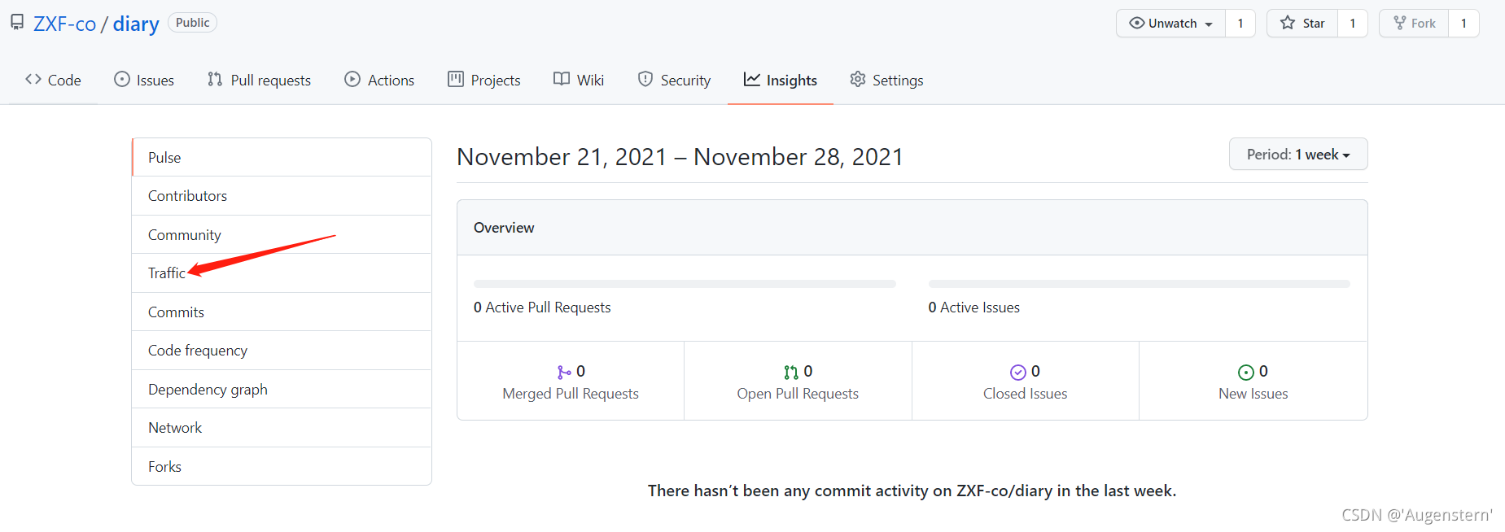Click the Active Pull Requests progress bar
Screen dimensions: 1505x532
[x=685, y=284]
